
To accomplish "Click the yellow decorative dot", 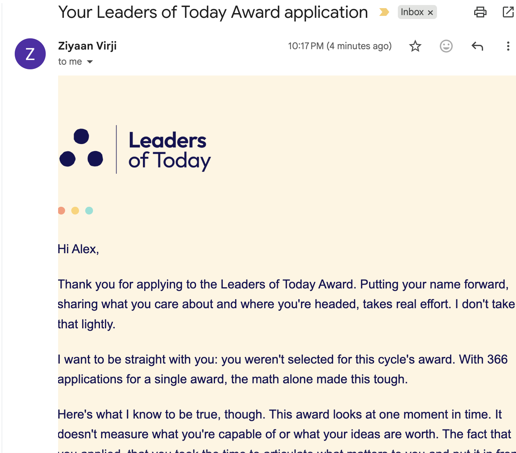I will (x=75, y=211).
